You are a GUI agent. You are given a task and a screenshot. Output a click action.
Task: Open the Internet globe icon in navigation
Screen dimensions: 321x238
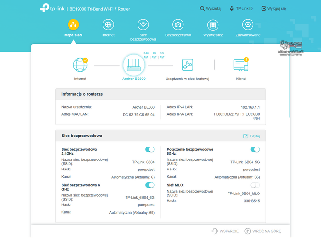coord(108,24)
